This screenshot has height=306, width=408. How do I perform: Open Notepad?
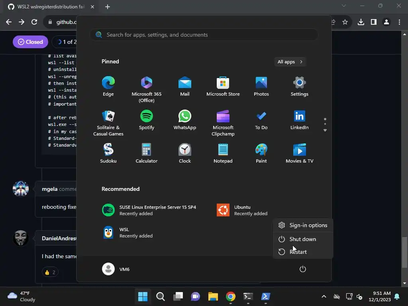[223, 153]
